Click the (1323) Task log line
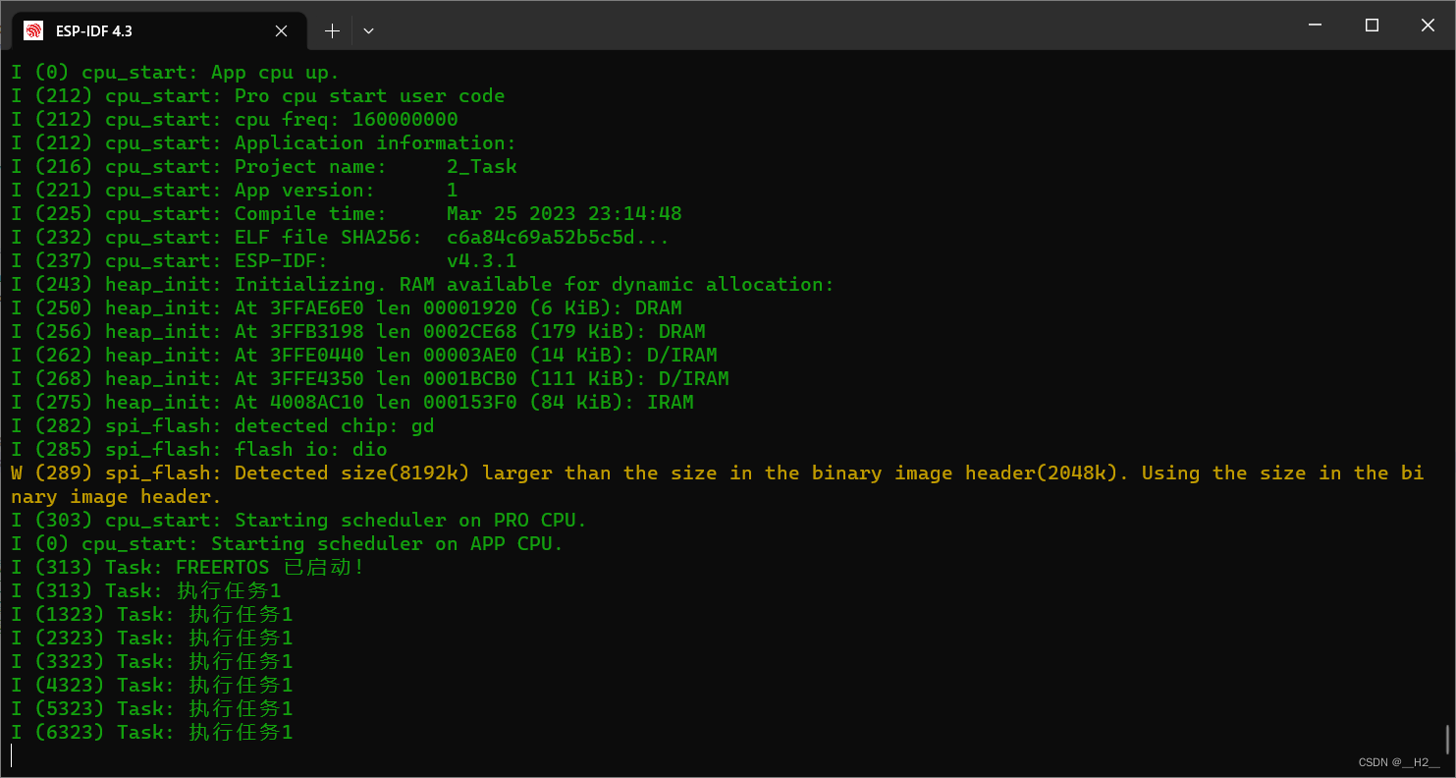1456x778 pixels. click(x=151, y=615)
